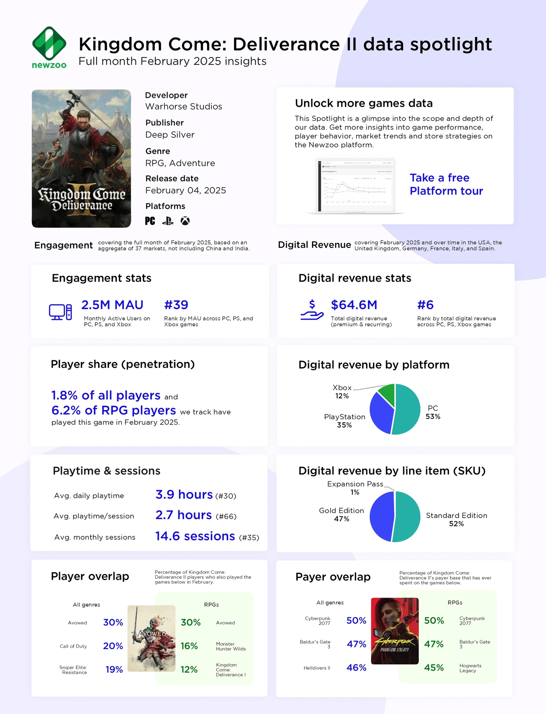
Task: Click the Xbox platform icon
Action: [185, 221]
